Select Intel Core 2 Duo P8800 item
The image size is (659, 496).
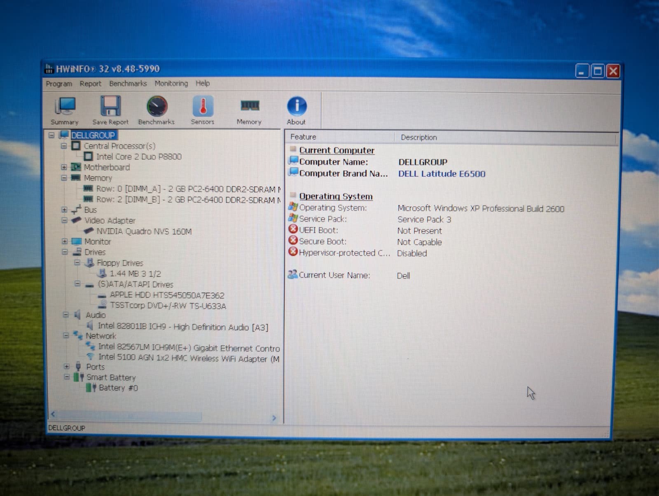click(x=139, y=157)
